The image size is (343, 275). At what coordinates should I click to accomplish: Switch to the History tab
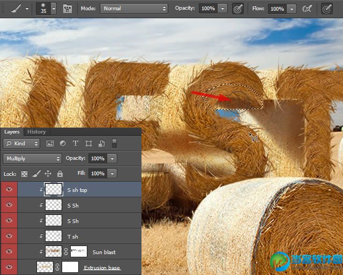pyautogui.click(x=36, y=132)
